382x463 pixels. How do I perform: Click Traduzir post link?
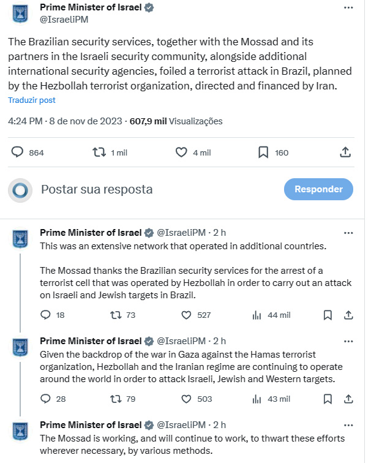[32, 100]
